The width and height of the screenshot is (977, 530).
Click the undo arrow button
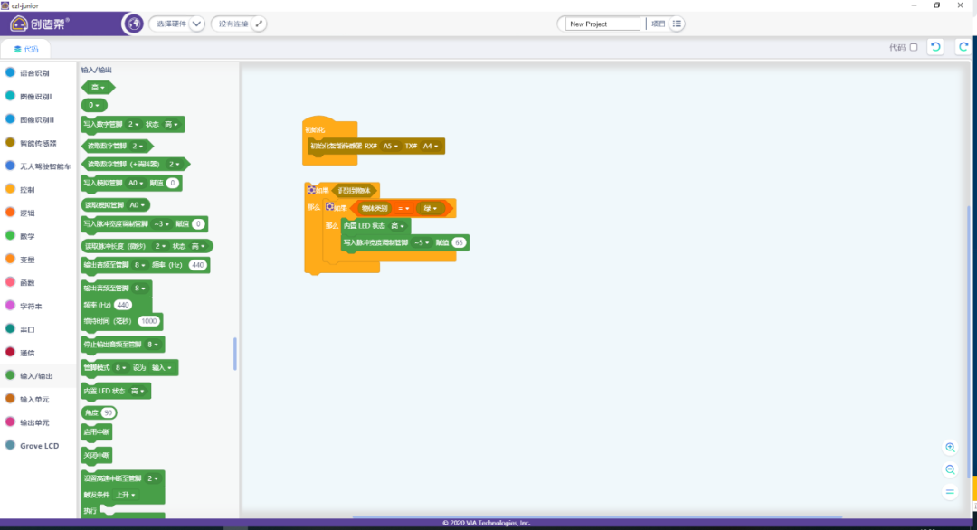coord(935,47)
